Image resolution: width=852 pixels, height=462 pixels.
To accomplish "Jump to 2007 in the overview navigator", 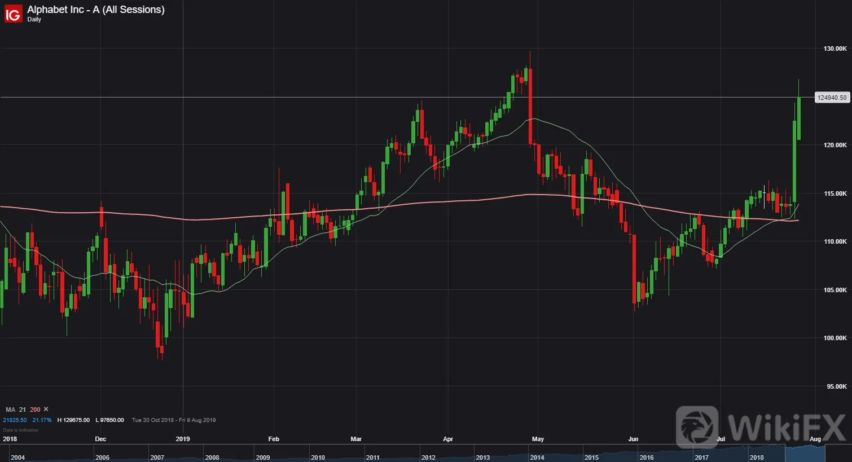I will pos(157,457).
